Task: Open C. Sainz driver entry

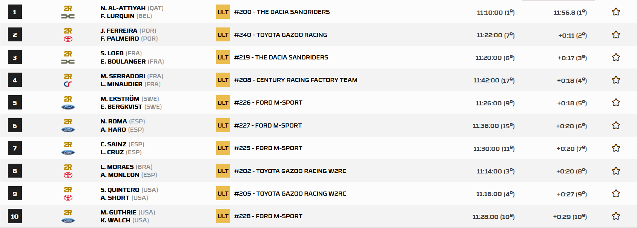Action: click(114, 144)
